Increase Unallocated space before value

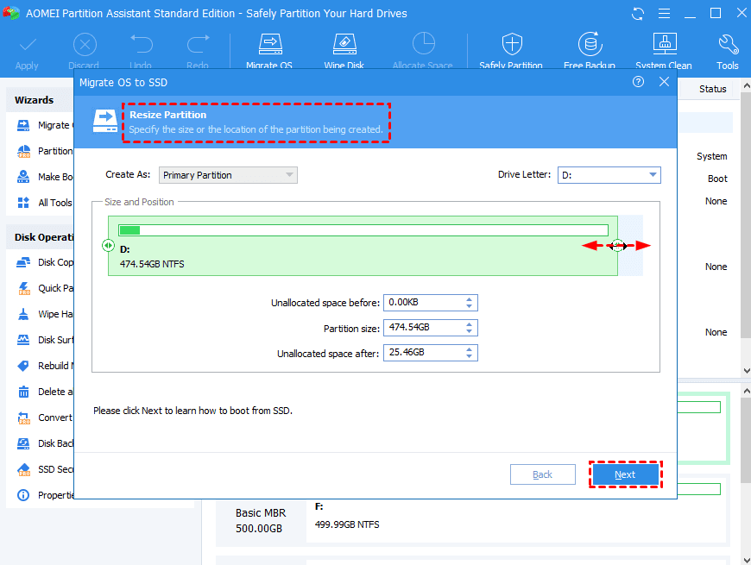(470, 299)
